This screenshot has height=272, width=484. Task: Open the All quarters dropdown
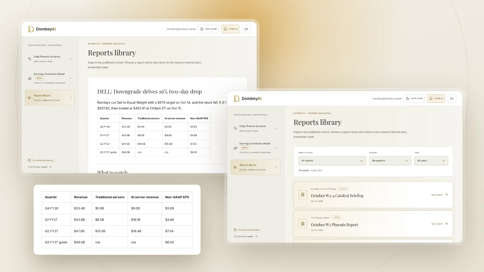(x=390, y=161)
